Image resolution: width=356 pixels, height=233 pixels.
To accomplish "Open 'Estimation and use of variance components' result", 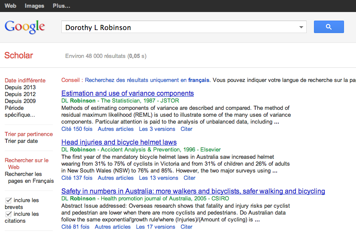I will click(x=127, y=93).
